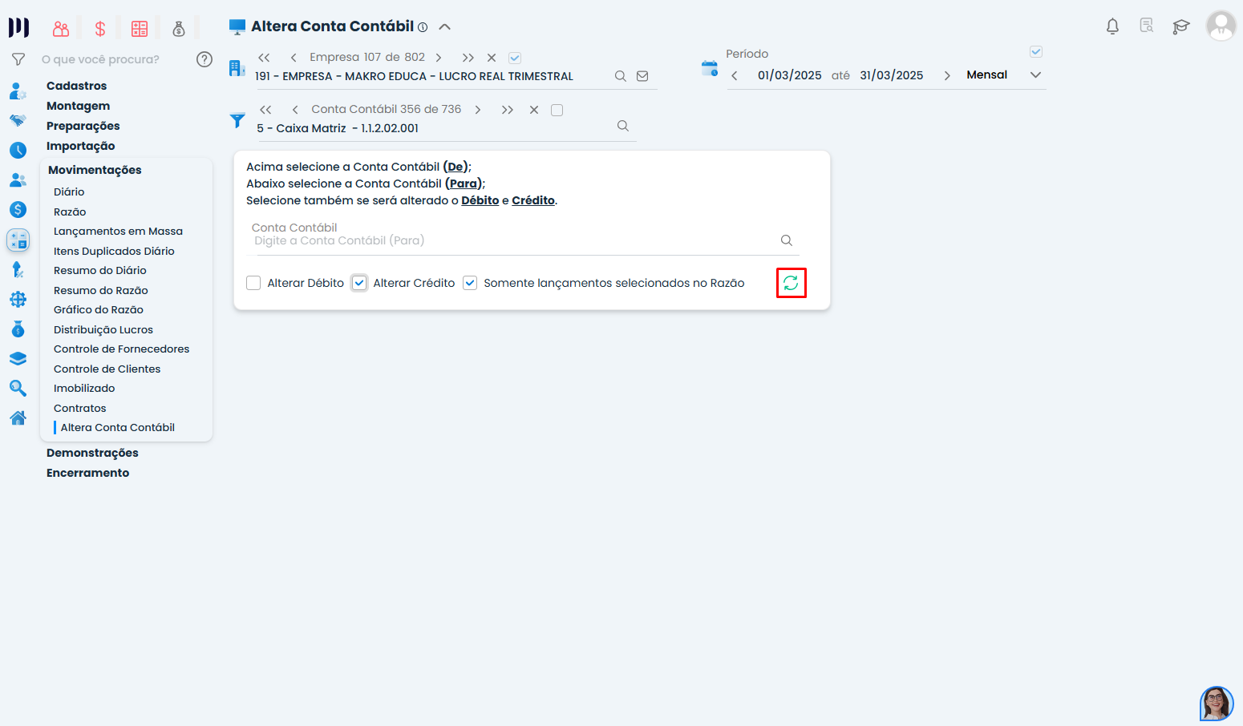Open the Diário menu item

pyautogui.click(x=69, y=192)
